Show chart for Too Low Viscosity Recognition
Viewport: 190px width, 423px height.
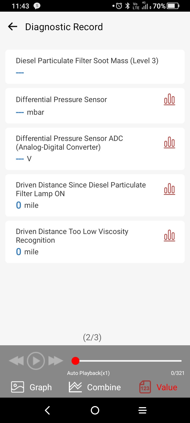(x=169, y=236)
